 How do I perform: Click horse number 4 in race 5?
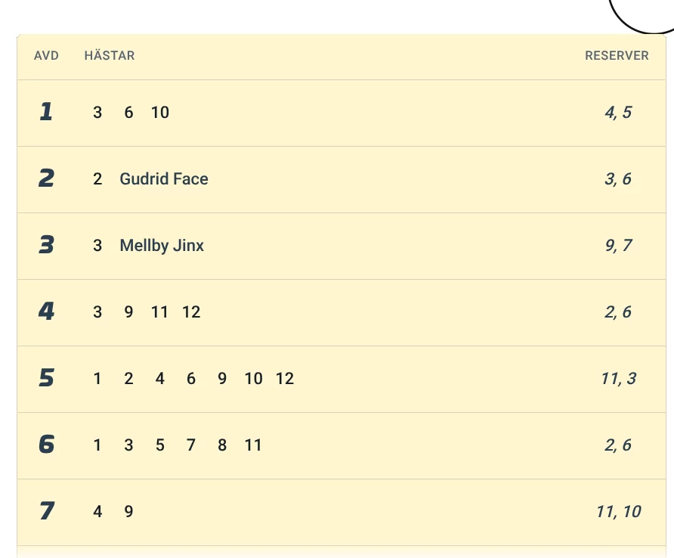[160, 379]
